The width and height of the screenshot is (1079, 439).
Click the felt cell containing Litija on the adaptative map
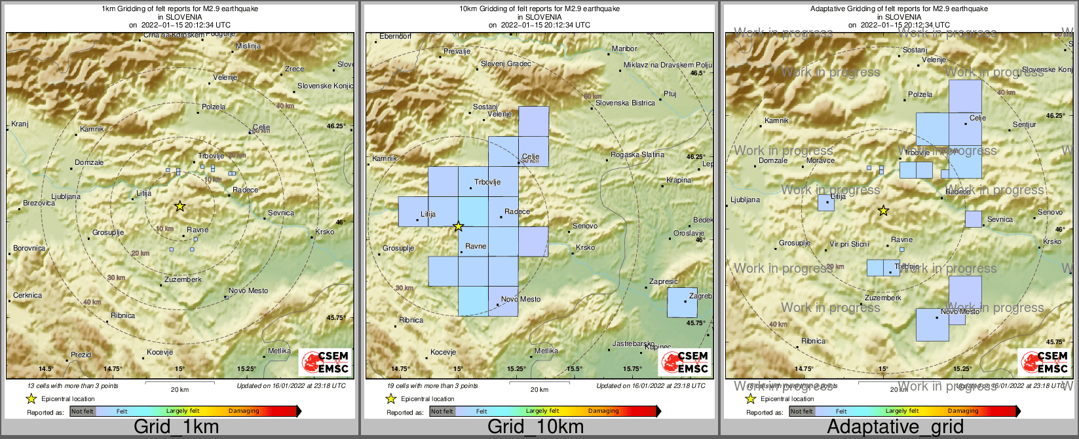point(826,202)
